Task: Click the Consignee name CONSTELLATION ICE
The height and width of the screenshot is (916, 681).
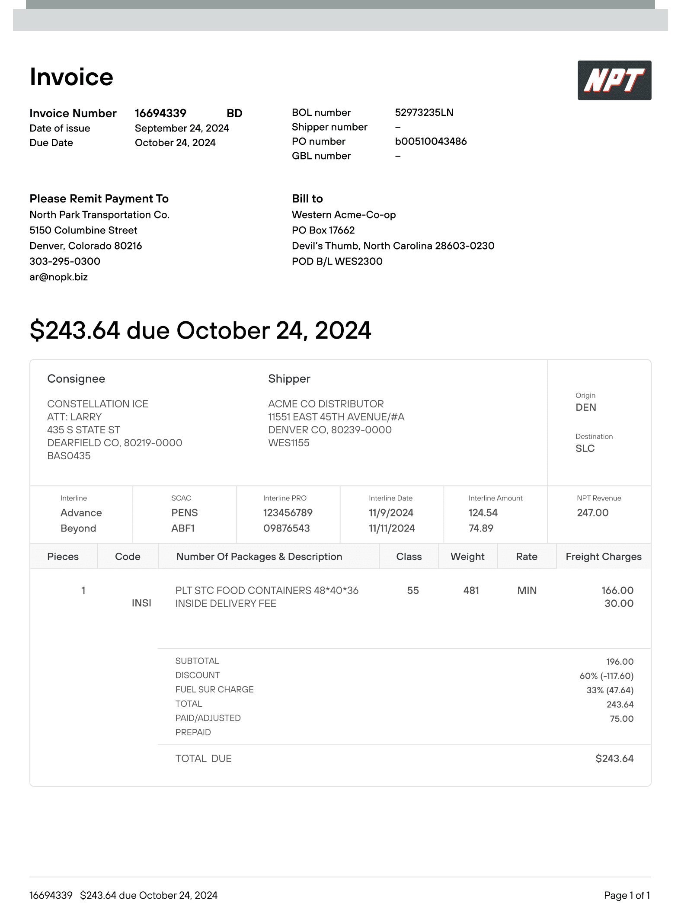Action: pos(98,404)
